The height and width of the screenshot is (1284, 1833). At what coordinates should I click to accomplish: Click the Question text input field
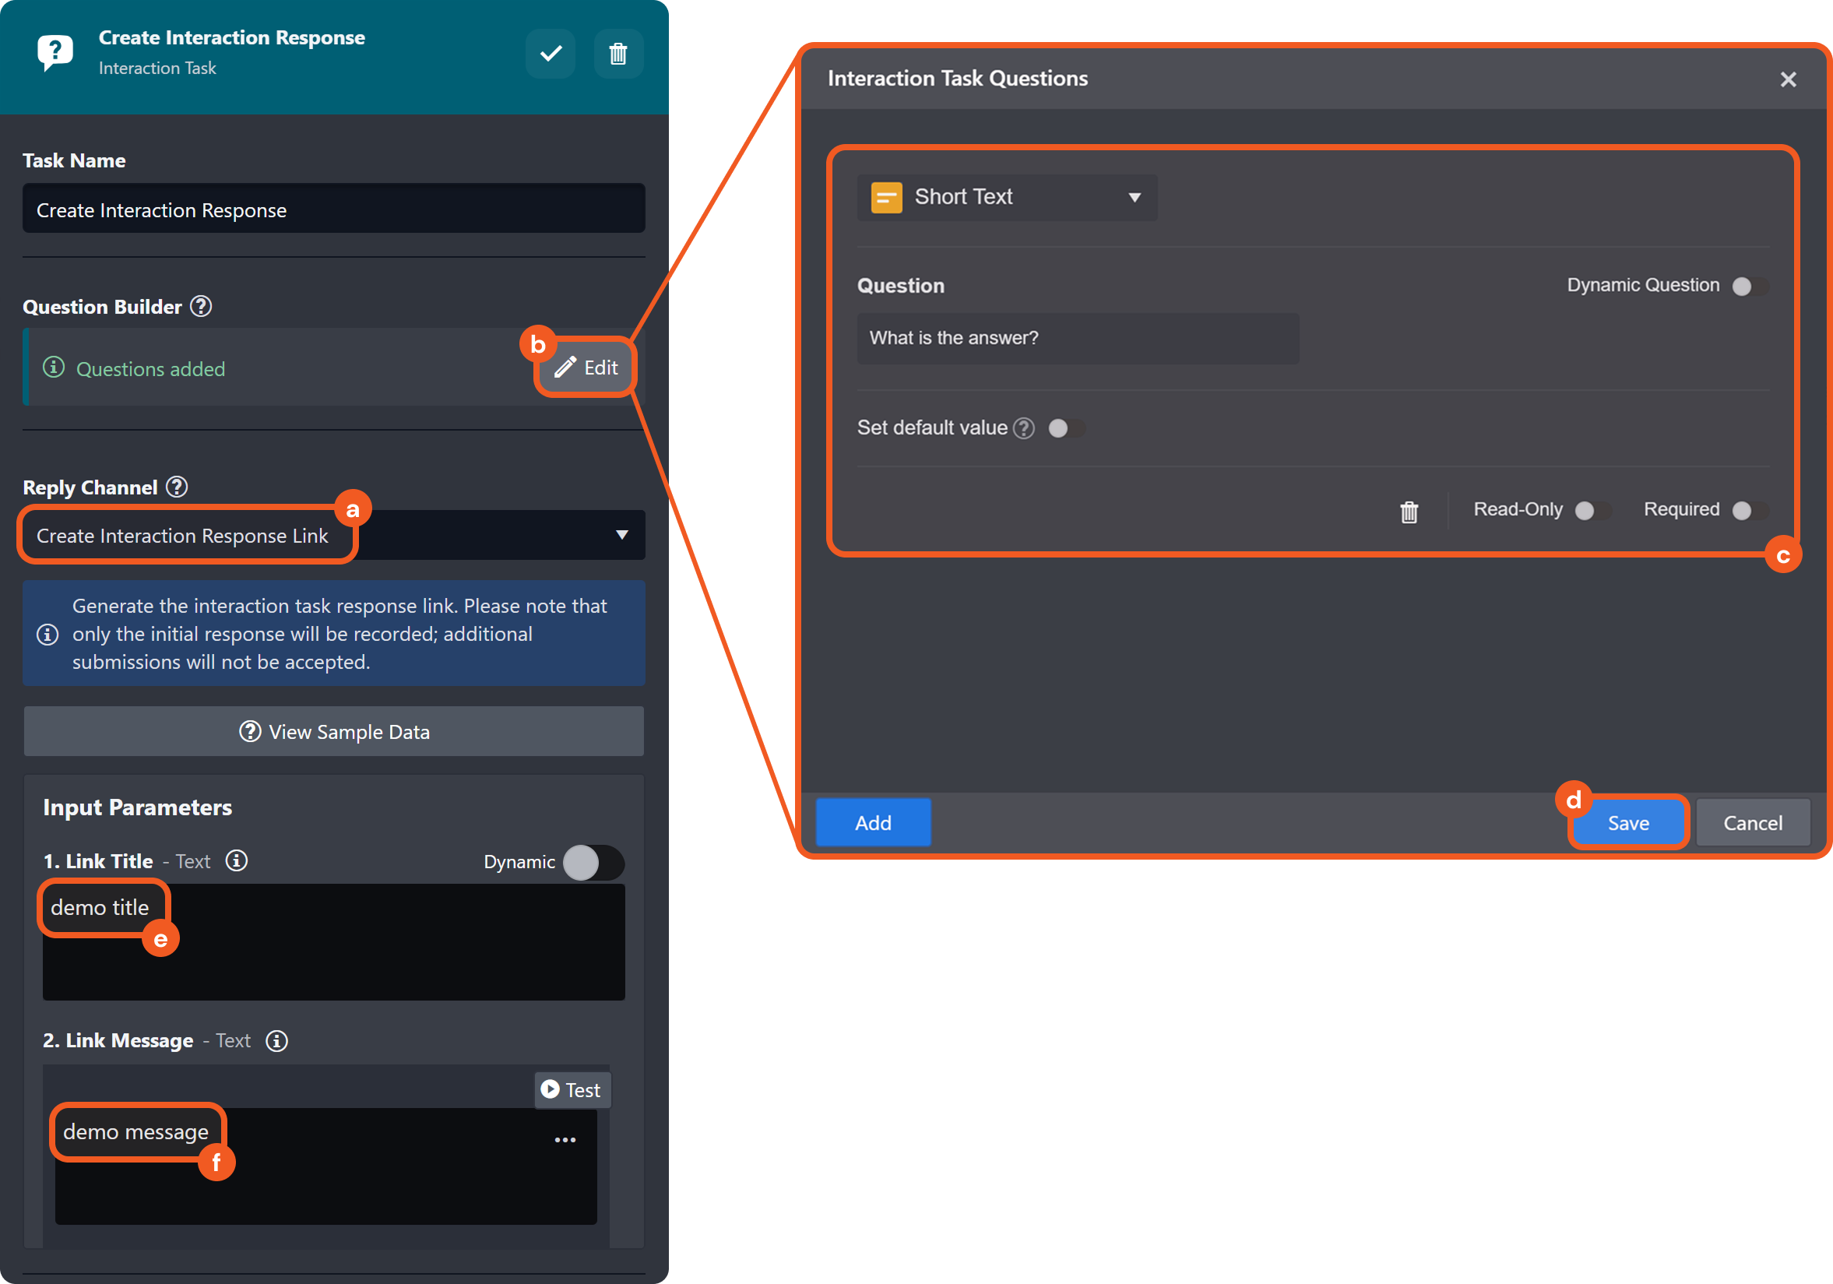click(1077, 339)
